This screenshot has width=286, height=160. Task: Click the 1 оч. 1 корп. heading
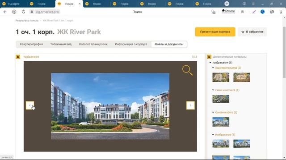pyautogui.click(x=35, y=32)
